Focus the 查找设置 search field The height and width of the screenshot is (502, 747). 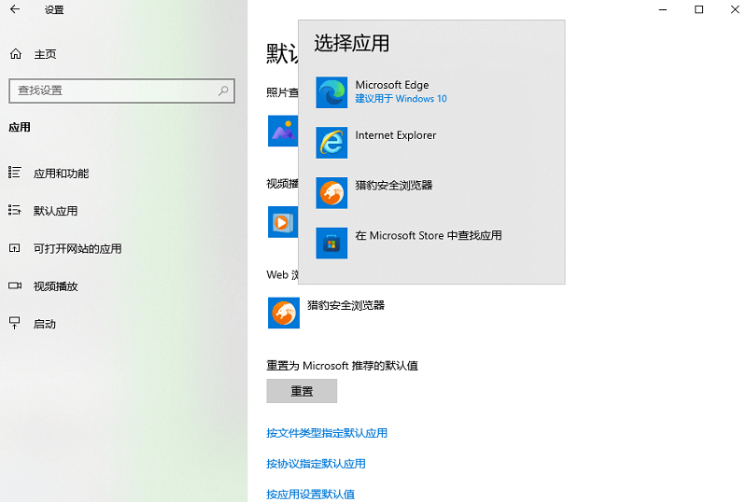122,91
